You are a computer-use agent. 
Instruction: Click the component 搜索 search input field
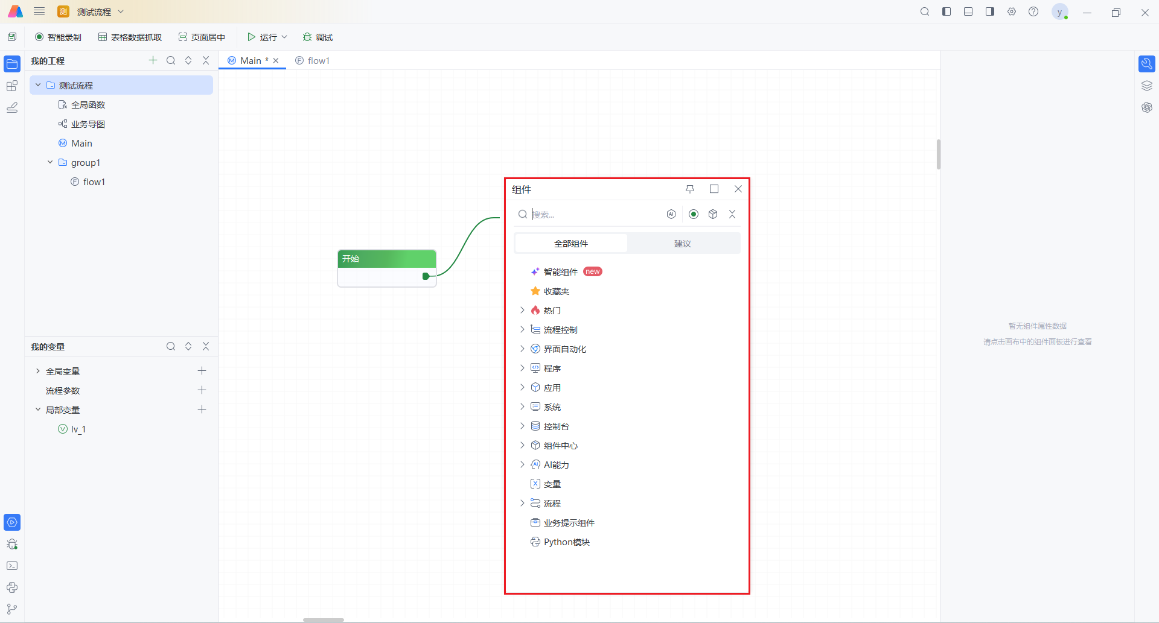pos(595,215)
